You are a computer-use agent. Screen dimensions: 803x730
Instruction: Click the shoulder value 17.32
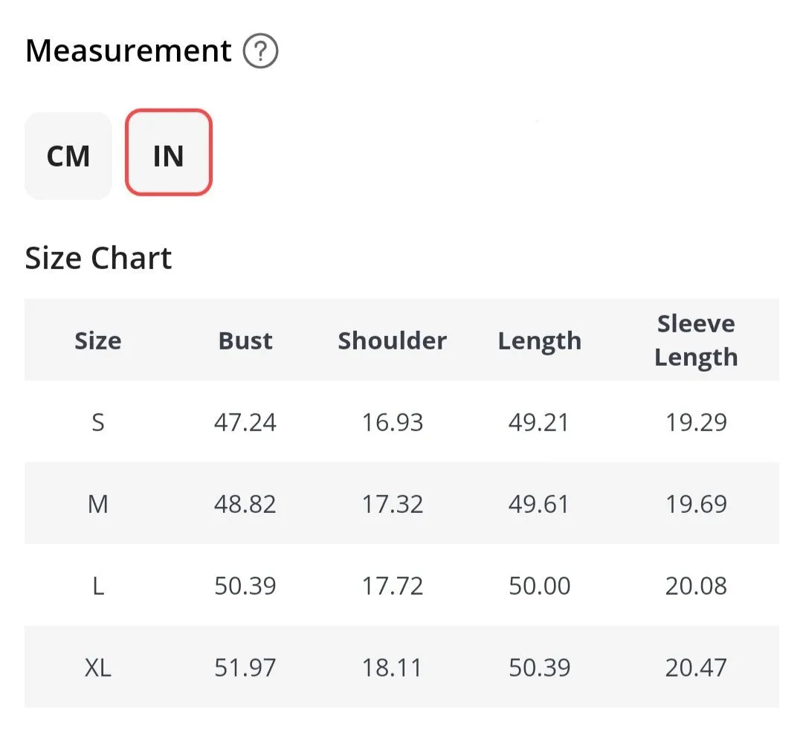tap(393, 504)
